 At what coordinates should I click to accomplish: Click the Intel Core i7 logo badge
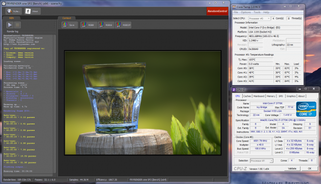tap(306, 109)
